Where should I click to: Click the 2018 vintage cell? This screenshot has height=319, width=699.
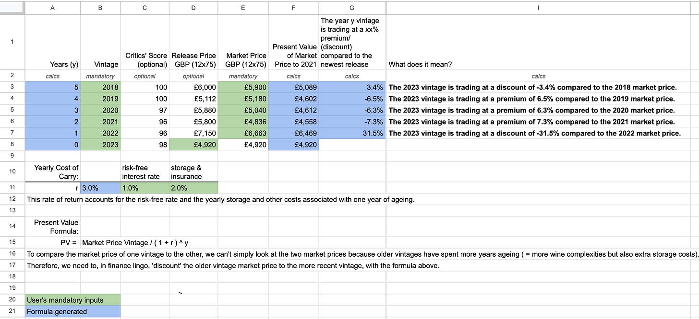(x=100, y=87)
